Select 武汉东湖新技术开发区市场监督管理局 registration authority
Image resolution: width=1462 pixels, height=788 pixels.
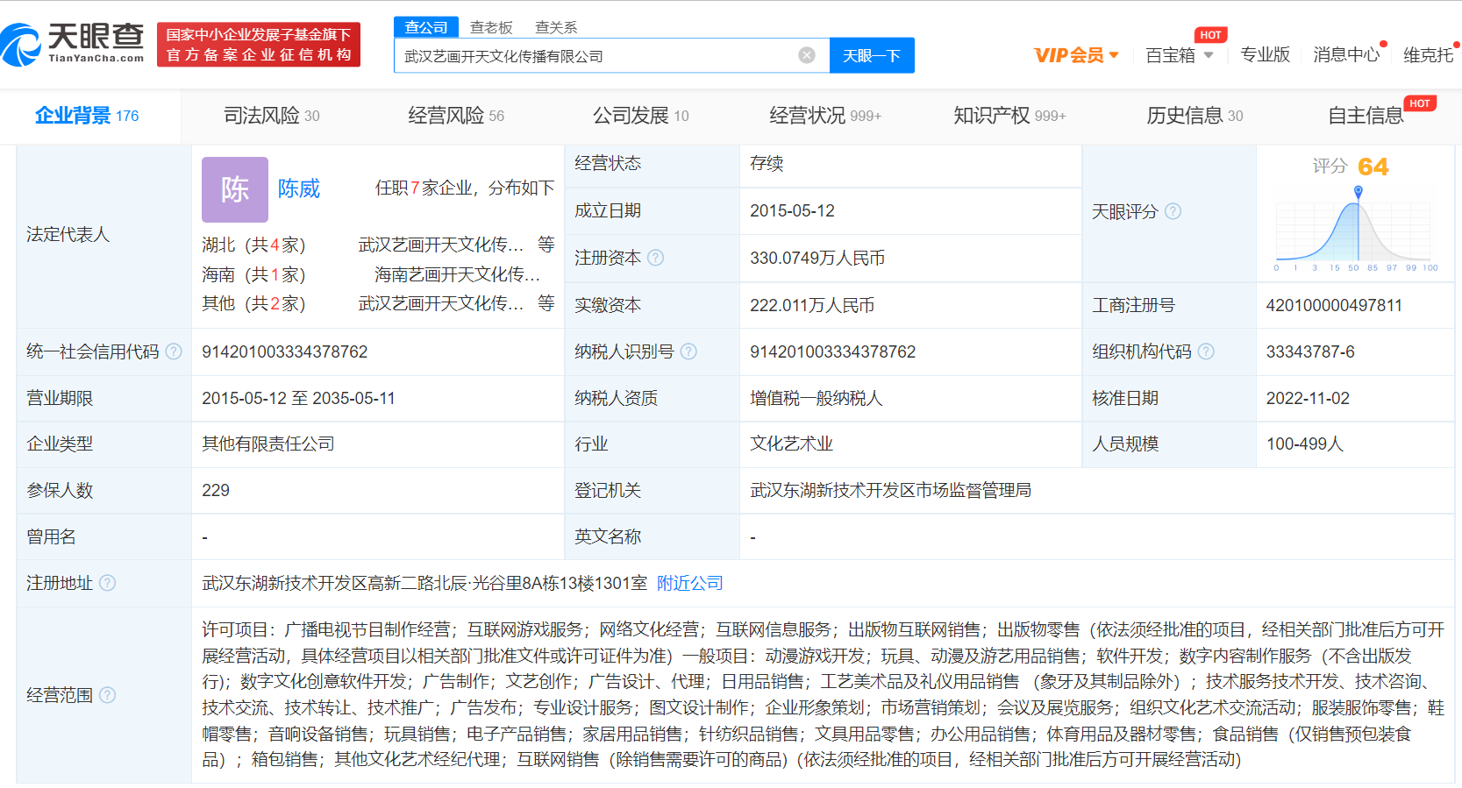click(x=890, y=490)
